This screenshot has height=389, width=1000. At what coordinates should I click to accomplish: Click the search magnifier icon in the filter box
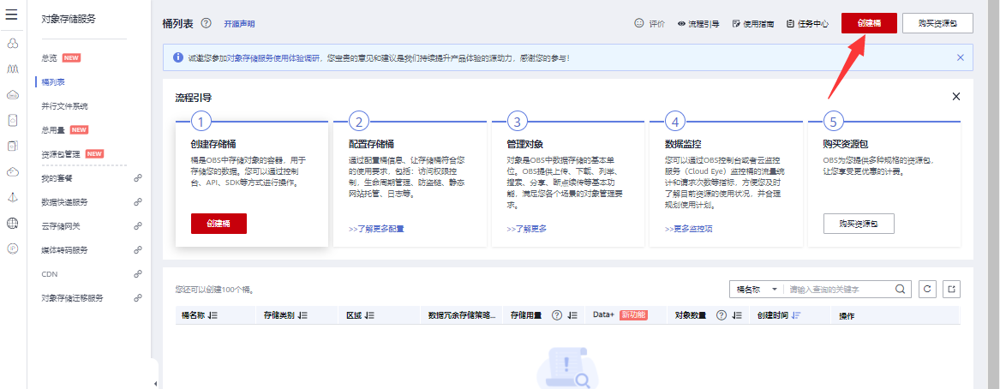click(900, 289)
